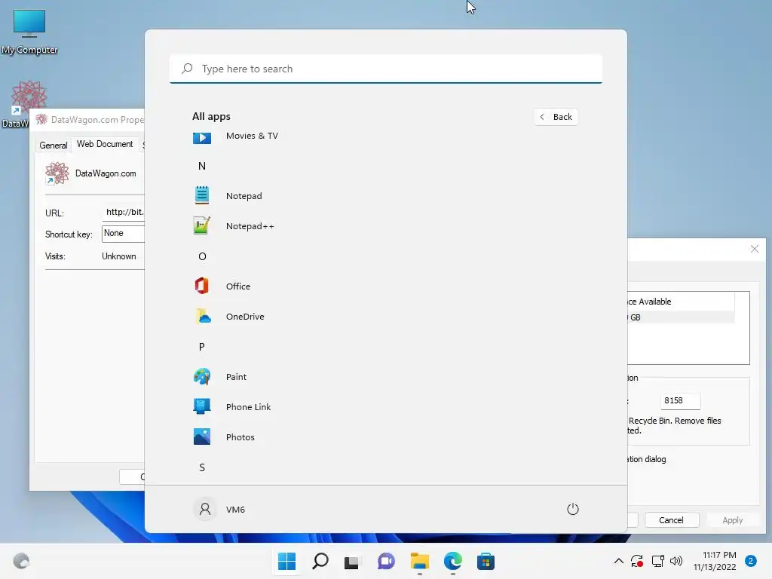This screenshot has height=579, width=772.
Task: Open File Explorer from the taskbar
Action: pyautogui.click(x=419, y=561)
